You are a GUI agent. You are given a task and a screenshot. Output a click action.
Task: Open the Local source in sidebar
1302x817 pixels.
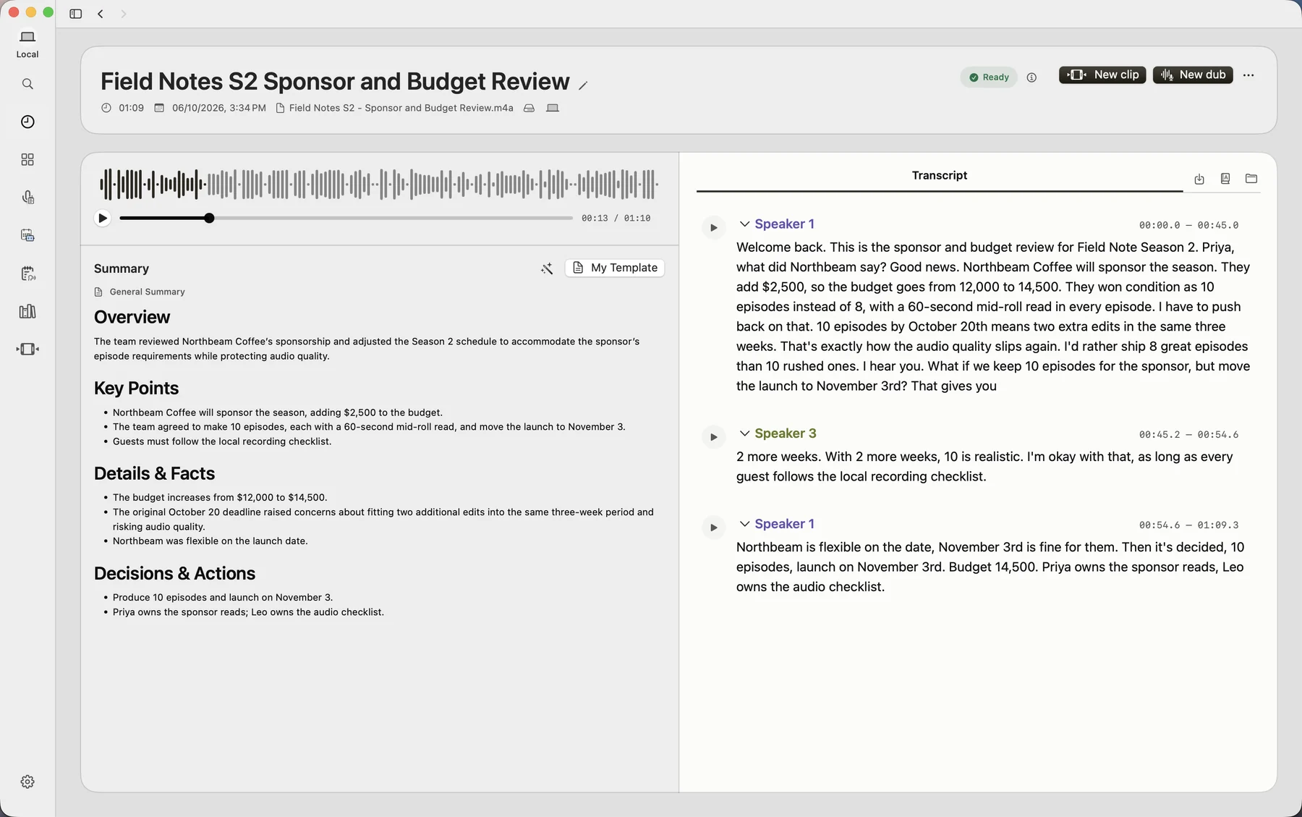point(27,43)
